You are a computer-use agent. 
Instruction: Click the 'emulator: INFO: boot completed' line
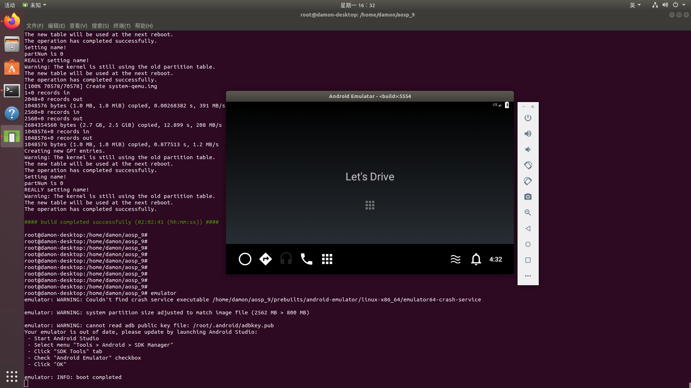73,377
